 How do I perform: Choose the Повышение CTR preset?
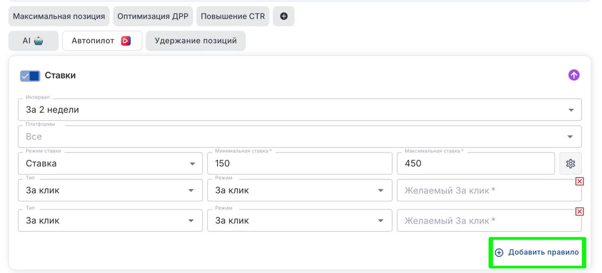(233, 16)
